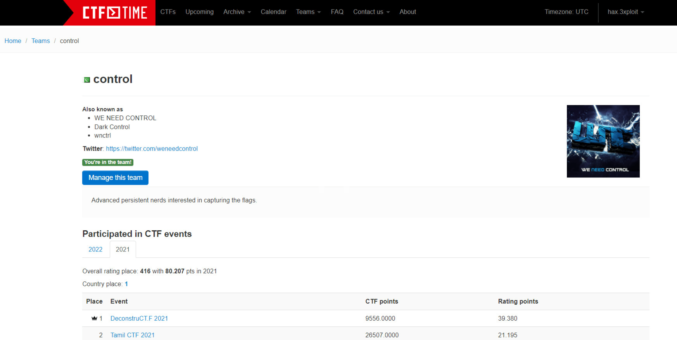Expand the Teams dropdown in navbar

308,12
